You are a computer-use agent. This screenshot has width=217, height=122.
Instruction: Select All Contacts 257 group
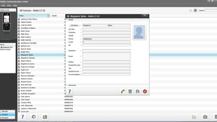pos(6,47)
